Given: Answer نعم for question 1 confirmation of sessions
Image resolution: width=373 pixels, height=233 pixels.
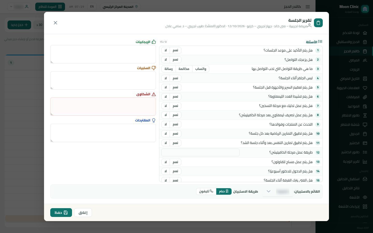Looking at the screenshot, I should 176,50.
